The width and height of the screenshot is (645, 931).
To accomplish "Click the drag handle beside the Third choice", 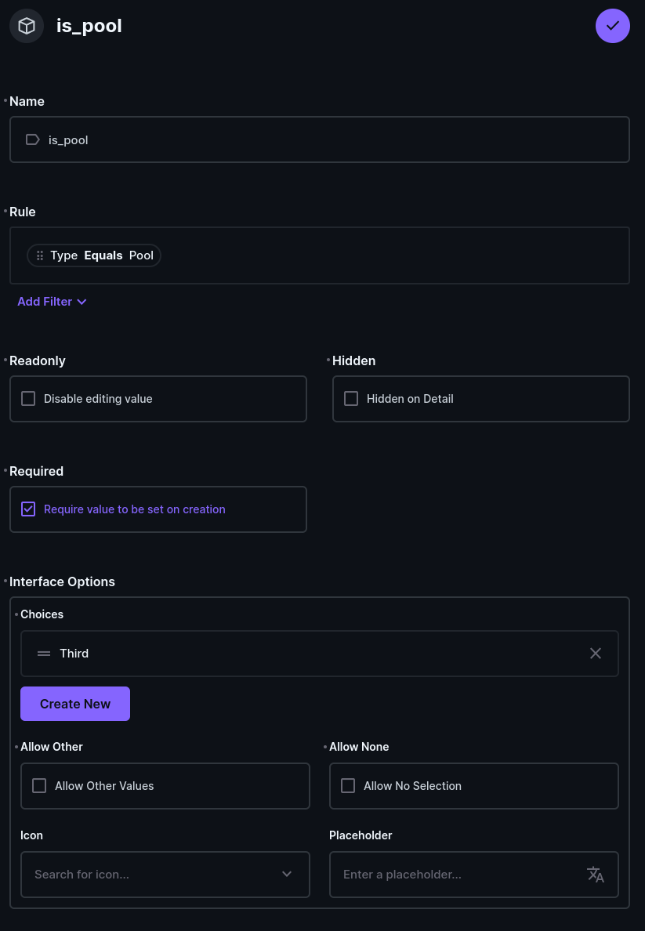I will click(44, 653).
